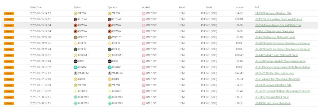The width and height of the screenshot is (318, 110).
Task: Open CA-0572 Whittier Recreation Park link
Action: tap(274, 73)
